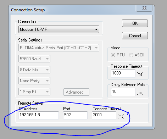Click the 1 Stop Bit dropdown arrow
Screen dimensions: 167x139
(47, 92)
